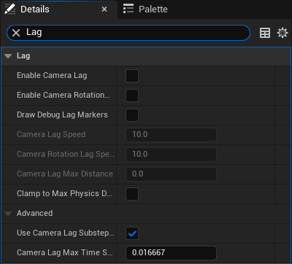Switch to the Palette tab
Viewport: 292px width, 264px height.
point(145,9)
